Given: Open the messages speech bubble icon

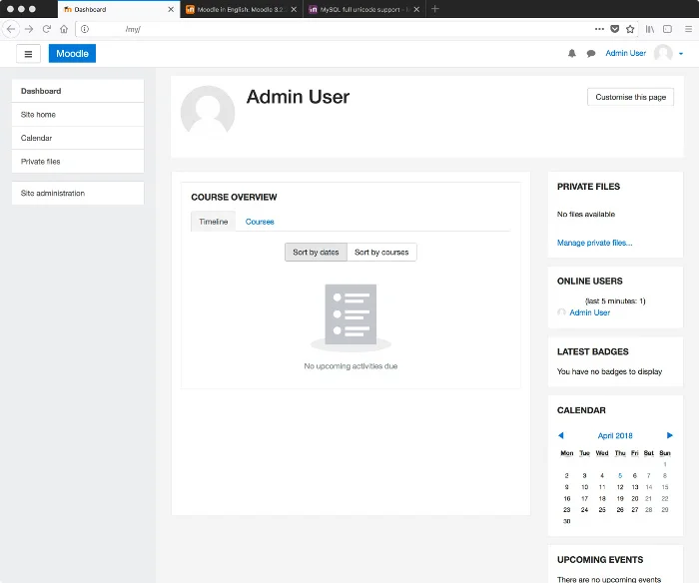Looking at the screenshot, I should (x=591, y=54).
